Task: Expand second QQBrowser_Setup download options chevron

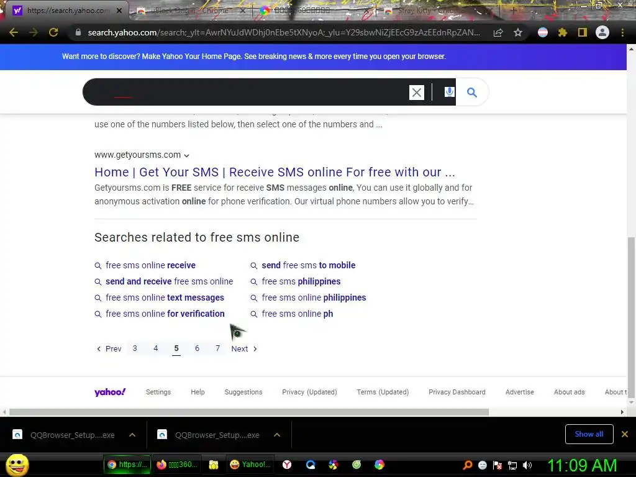Action: point(277,435)
